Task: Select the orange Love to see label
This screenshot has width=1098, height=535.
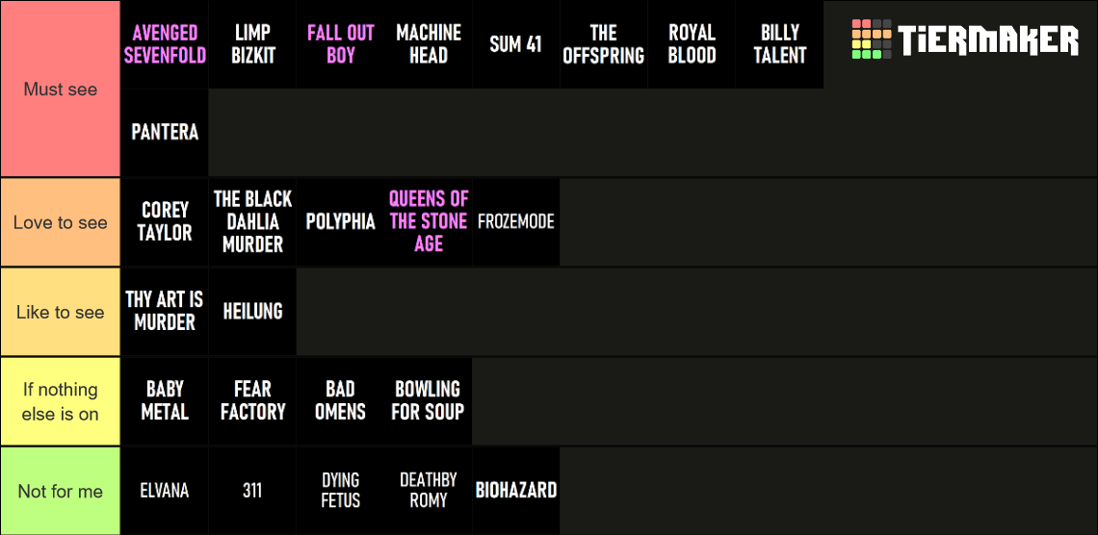Action: point(61,222)
